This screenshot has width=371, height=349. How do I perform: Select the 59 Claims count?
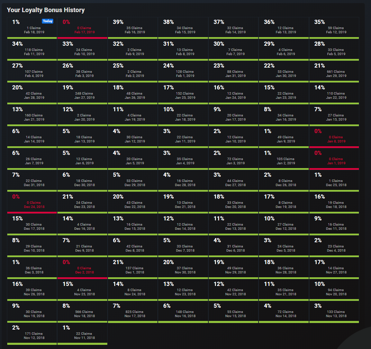(x=336, y=28)
